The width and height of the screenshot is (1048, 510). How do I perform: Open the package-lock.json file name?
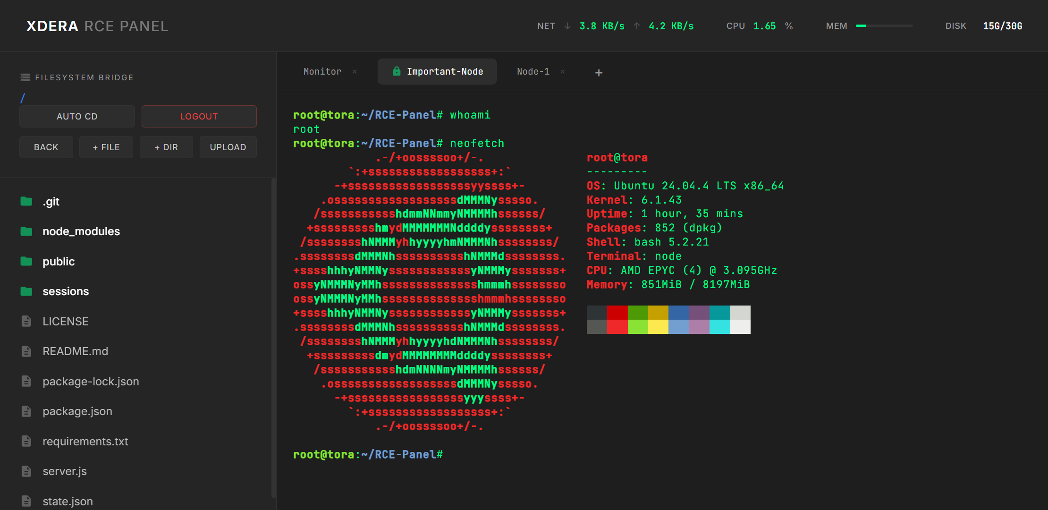91,382
